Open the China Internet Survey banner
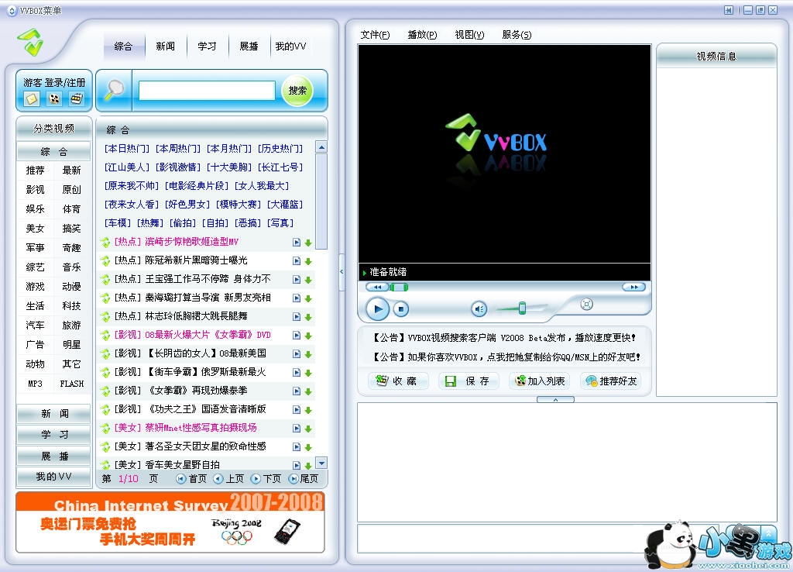The width and height of the screenshot is (793, 572). click(x=170, y=522)
